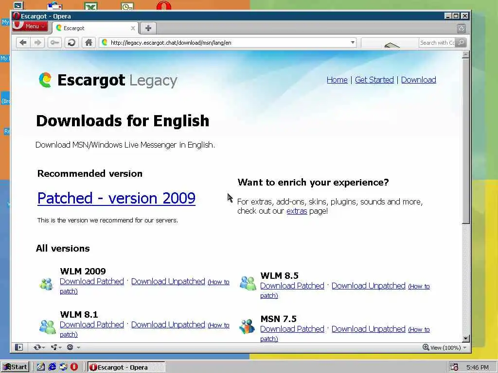
Task: Download Patched MSN 7.5
Action: pos(292,329)
